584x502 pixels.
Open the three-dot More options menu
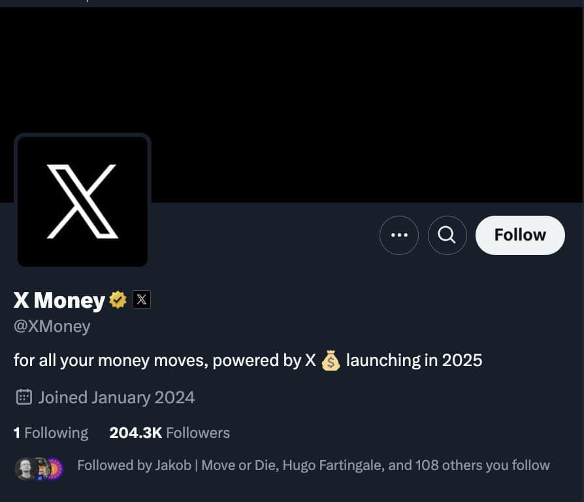[x=398, y=235]
